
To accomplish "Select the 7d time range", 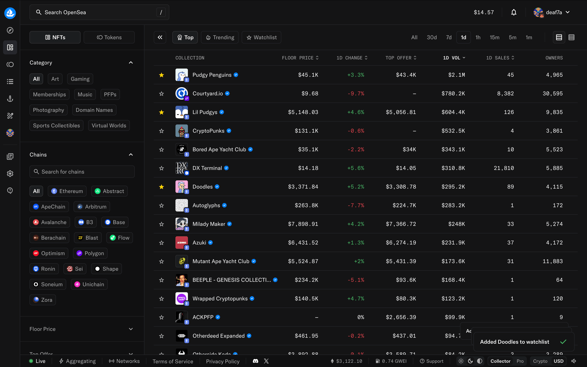I will click(449, 37).
